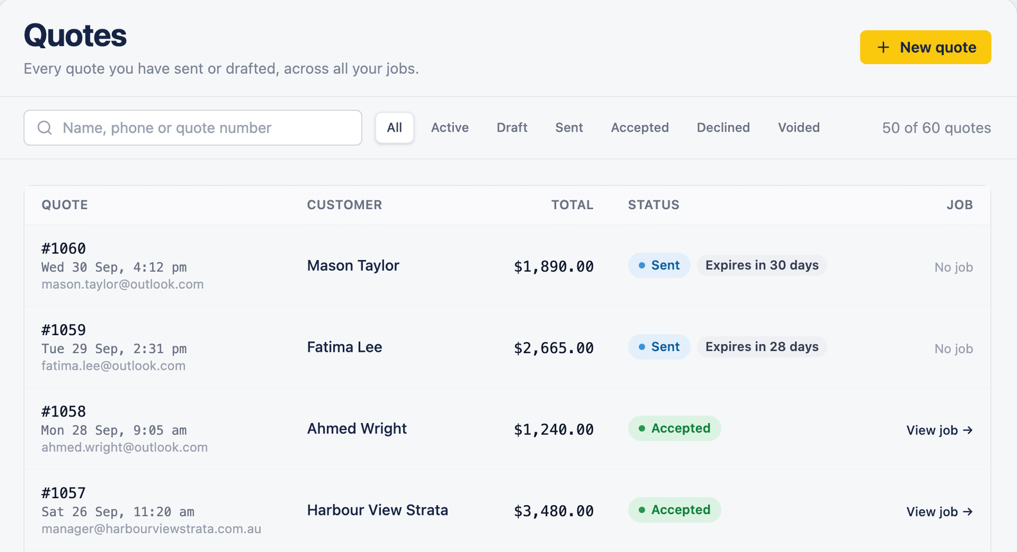Screen dimensions: 1017x552
Task: Click email ahmed.wright@outlook.com
Action: [x=125, y=447]
